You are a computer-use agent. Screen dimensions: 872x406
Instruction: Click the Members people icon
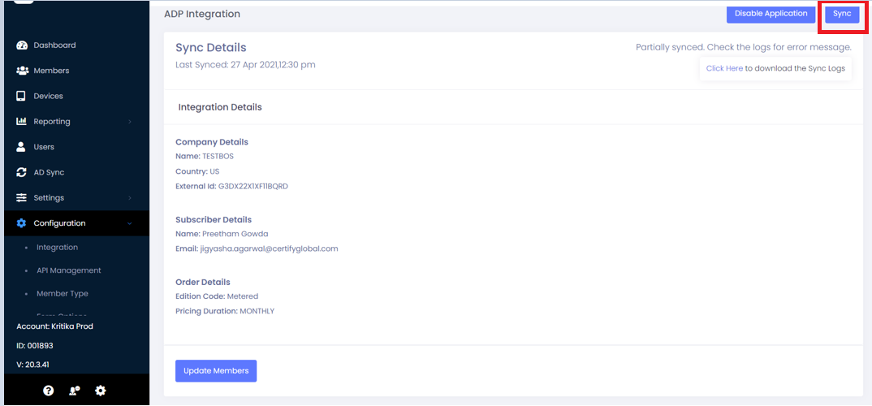coord(22,71)
